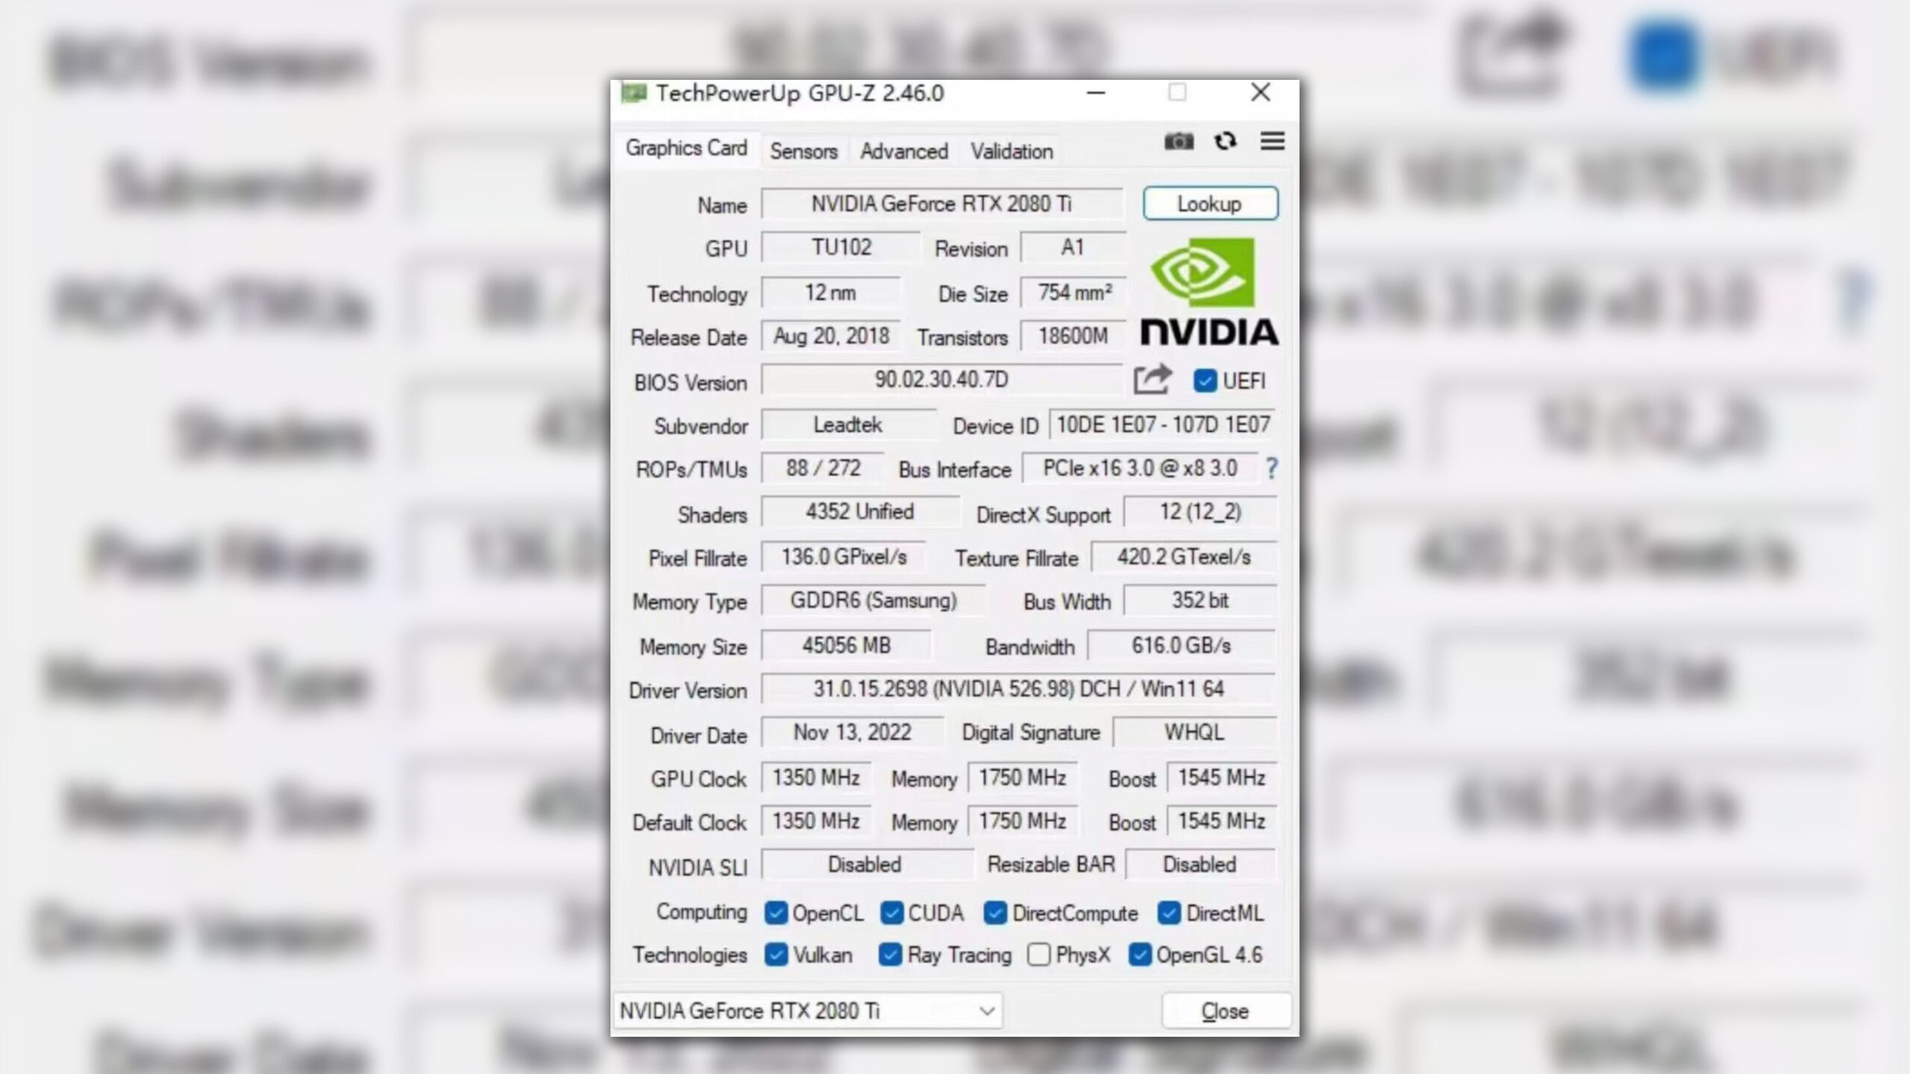Click the Lookup button

click(x=1210, y=204)
